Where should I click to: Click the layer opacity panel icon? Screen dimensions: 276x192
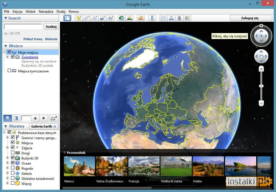pyautogui.click(x=16, y=118)
